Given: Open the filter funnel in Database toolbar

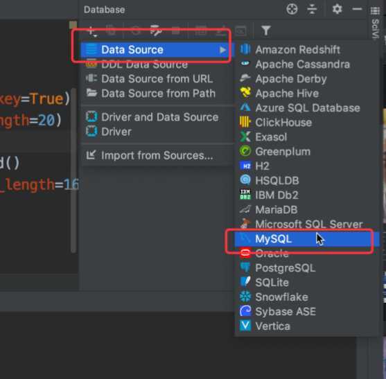Looking at the screenshot, I should 266,30.
